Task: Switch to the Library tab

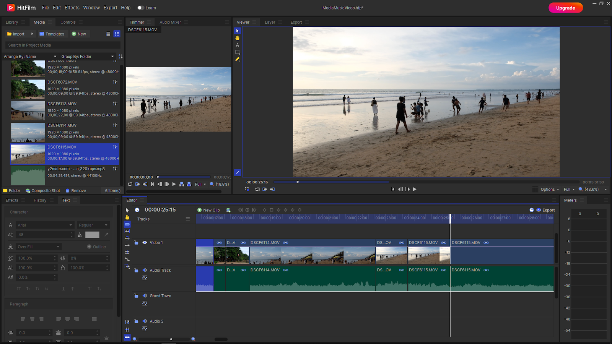Action: click(x=12, y=22)
